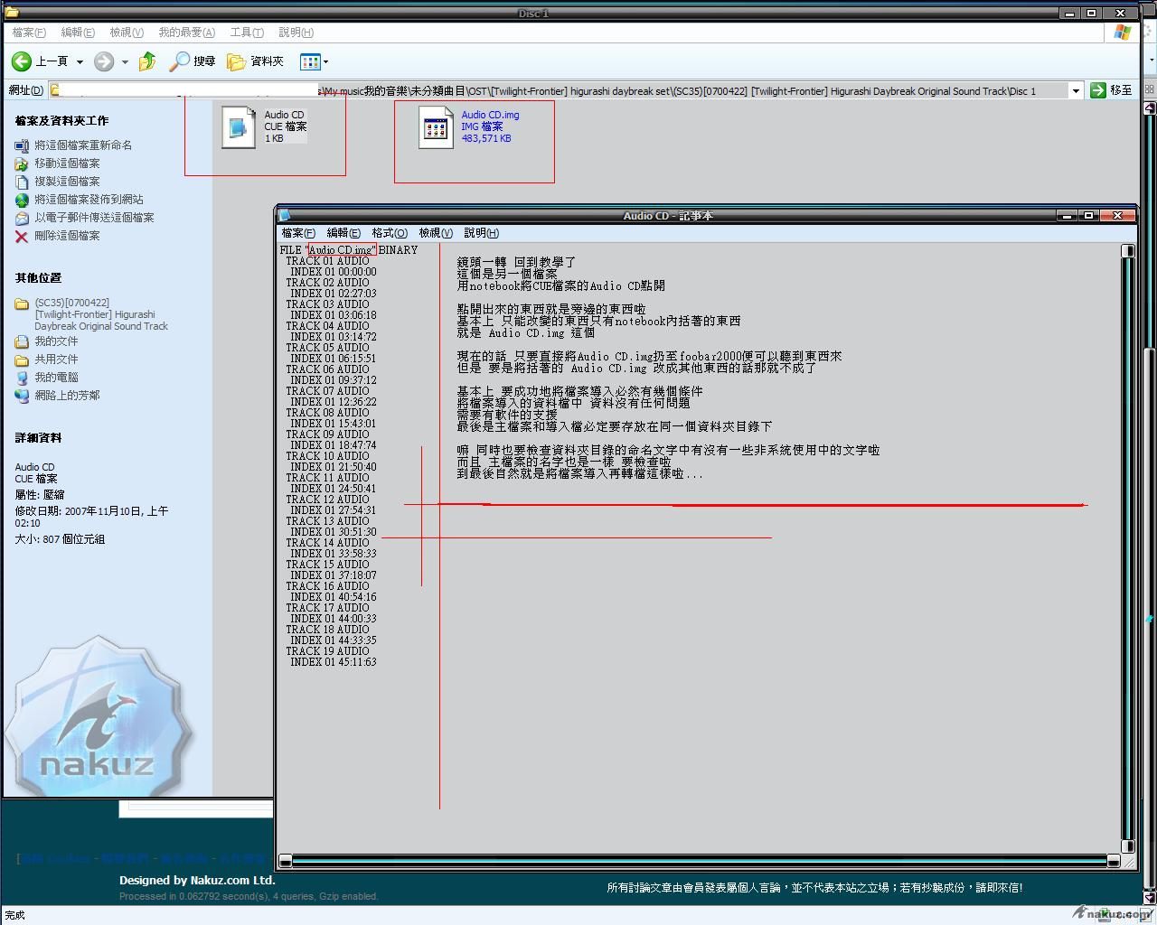Click Notepad horizontal scrollbar left arrow

(x=286, y=861)
